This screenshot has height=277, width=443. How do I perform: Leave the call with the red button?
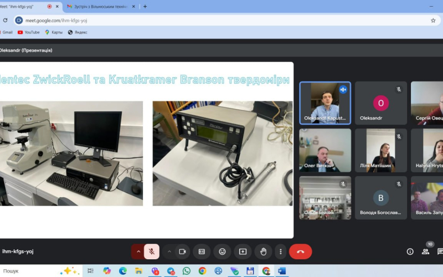click(x=300, y=252)
